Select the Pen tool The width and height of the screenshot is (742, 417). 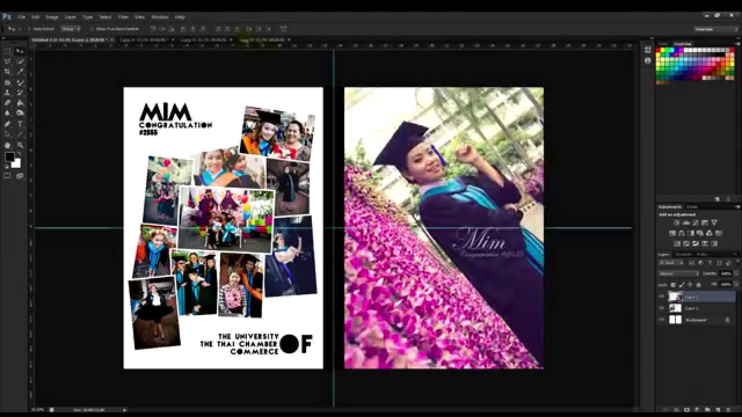[x=8, y=124]
